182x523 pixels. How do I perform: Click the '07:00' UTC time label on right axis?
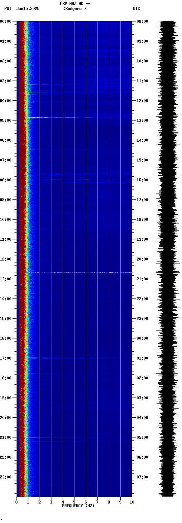tap(142, 477)
